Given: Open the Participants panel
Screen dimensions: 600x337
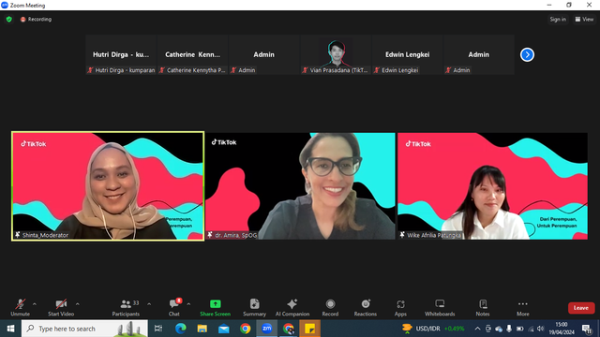Looking at the screenshot, I should click(126, 308).
